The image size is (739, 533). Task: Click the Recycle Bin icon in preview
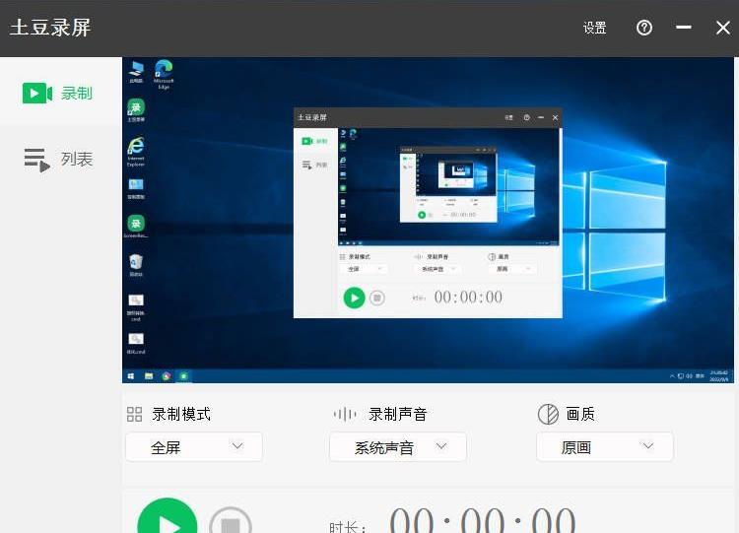click(136, 262)
